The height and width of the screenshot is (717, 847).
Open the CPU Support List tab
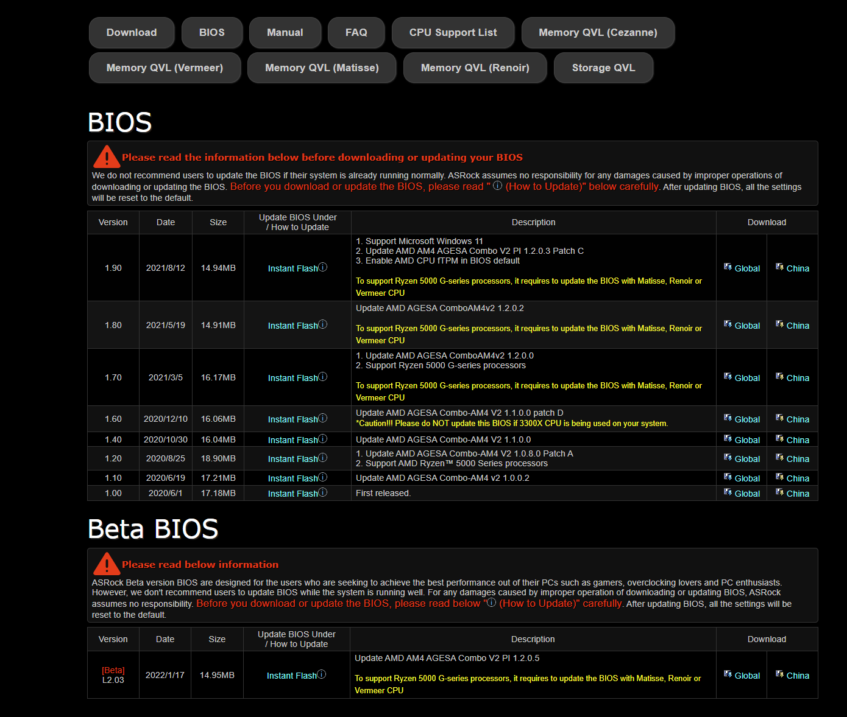pos(453,32)
